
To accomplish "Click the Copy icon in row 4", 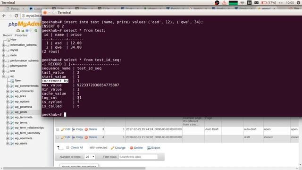I will [74, 137].
